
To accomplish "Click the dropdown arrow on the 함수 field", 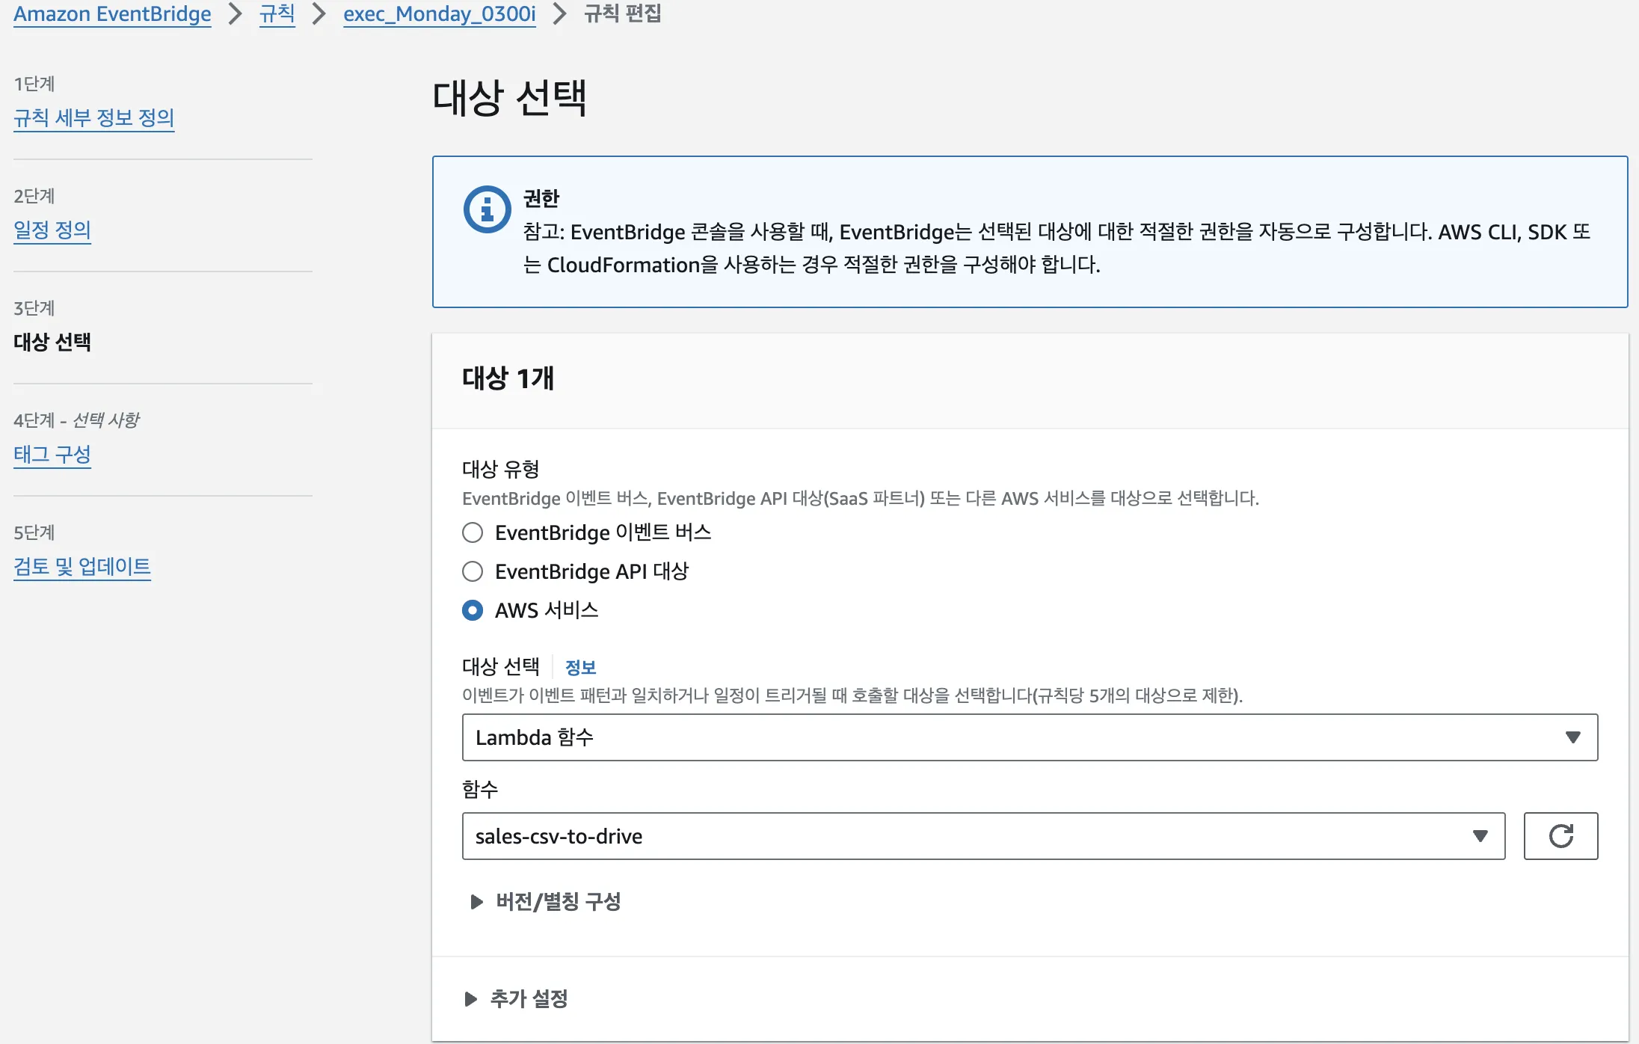I will point(1481,836).
